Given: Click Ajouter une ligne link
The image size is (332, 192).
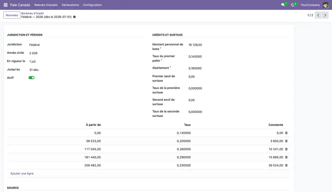Looking at the screenshot, I should (22, 173).
